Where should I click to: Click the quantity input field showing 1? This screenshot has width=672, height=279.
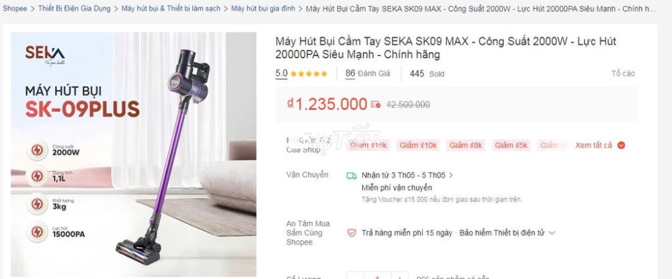point(377,276)
